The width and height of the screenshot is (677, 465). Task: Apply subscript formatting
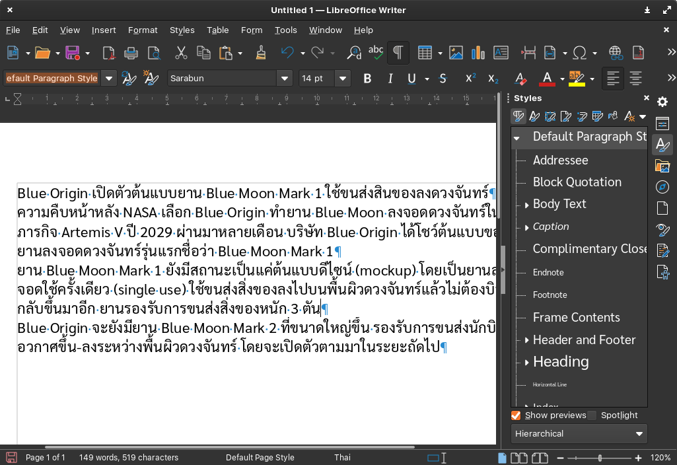point(493,78)
